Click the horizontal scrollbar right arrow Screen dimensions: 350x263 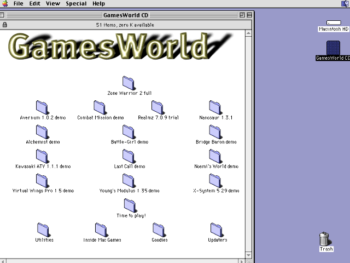click(x=241, y=261)
